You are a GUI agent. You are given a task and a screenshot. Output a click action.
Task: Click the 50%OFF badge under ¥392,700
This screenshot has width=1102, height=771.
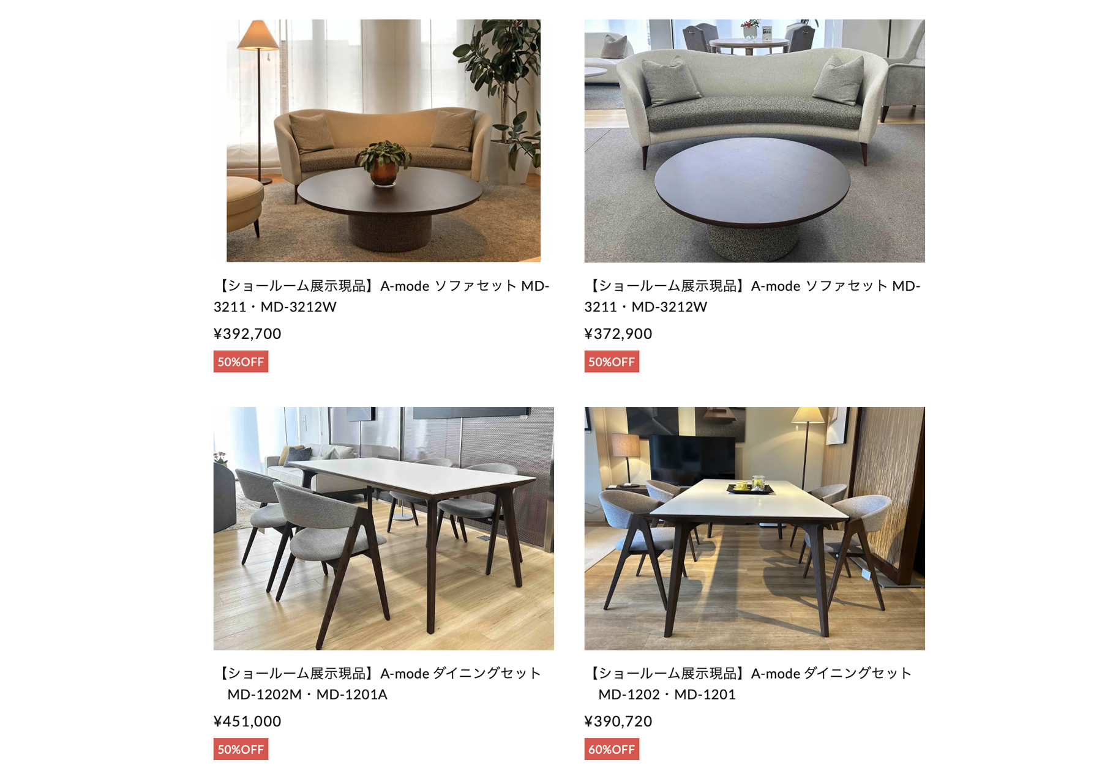(x=241, y=362)
